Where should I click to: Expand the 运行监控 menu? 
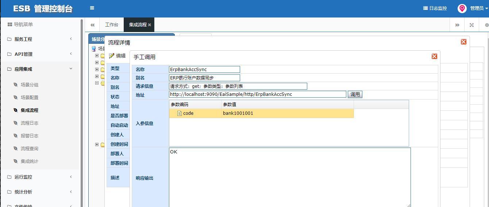(x=40, y=177)
